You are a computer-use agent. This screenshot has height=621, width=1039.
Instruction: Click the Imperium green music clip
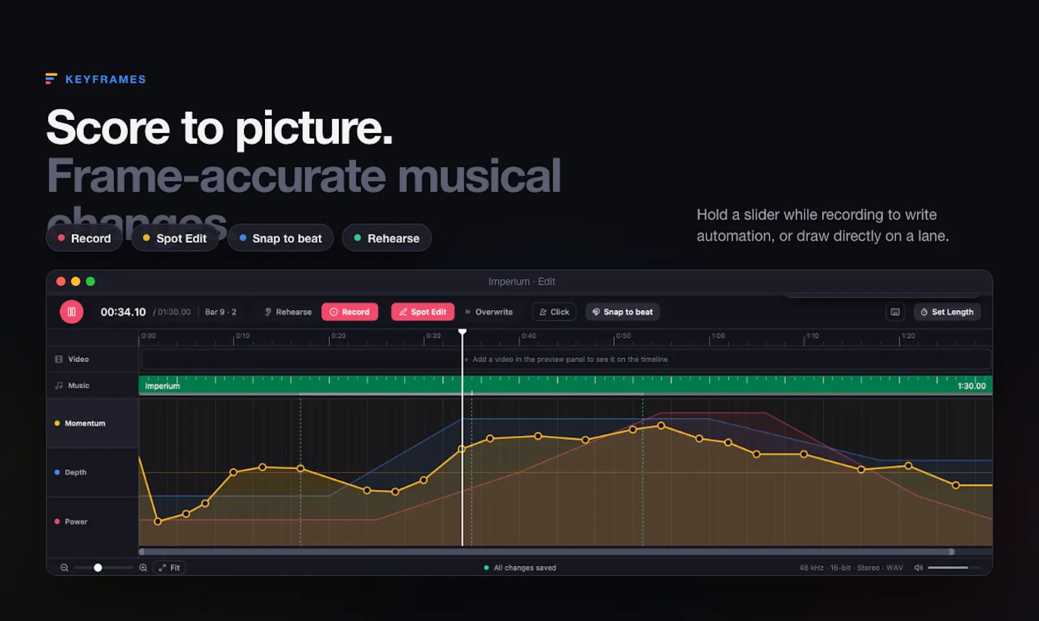coord(565,385)
